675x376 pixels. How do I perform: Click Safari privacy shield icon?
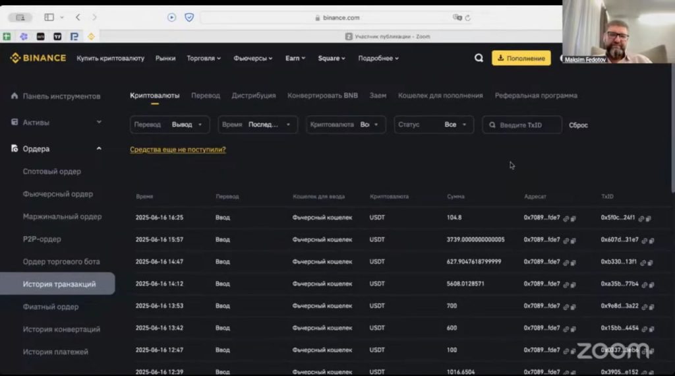point(189,18)
